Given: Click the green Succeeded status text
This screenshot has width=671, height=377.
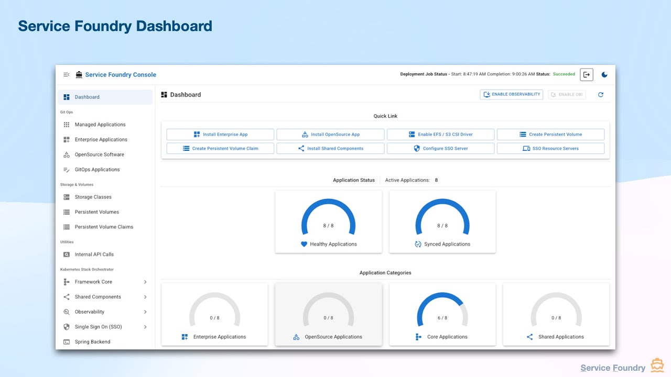Looking at the screenshot, I should [564, 74].
